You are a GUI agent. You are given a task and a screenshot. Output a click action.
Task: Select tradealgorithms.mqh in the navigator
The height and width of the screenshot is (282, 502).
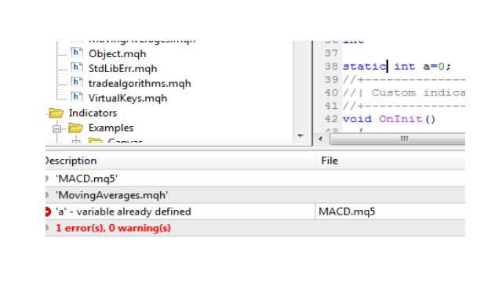coord(140,84)
